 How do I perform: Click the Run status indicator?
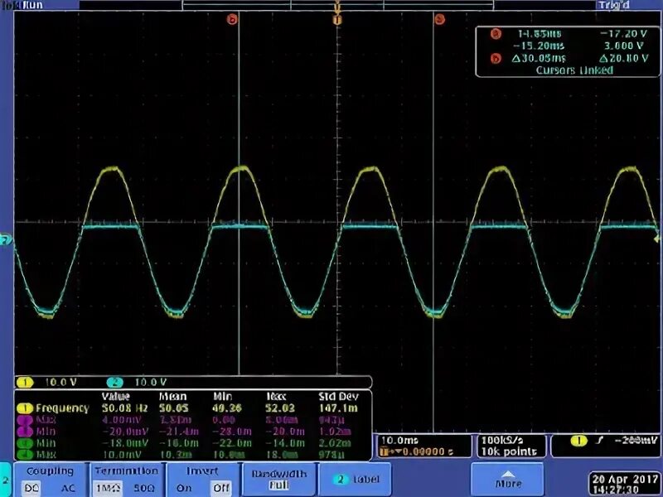click(x=31, y=5)
